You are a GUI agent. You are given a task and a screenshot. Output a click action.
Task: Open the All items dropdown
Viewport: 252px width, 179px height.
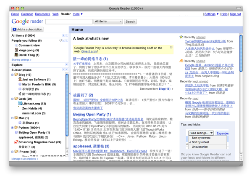108,21
